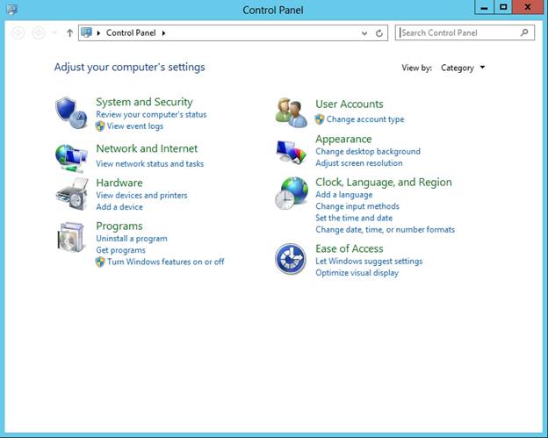This screenshot has height=438, width=548.
Task: Click the Control Panel breadcrumb
Action: point(131,32)
